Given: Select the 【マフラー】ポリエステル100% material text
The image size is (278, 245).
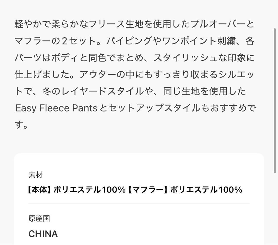Looking at the screenshot, I should click(x=185, y=190).
